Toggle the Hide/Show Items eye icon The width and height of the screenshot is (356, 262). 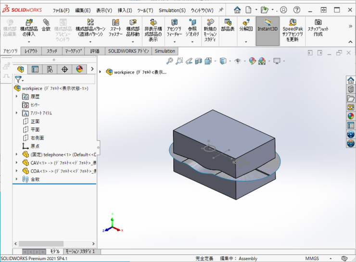click(237, 61)
